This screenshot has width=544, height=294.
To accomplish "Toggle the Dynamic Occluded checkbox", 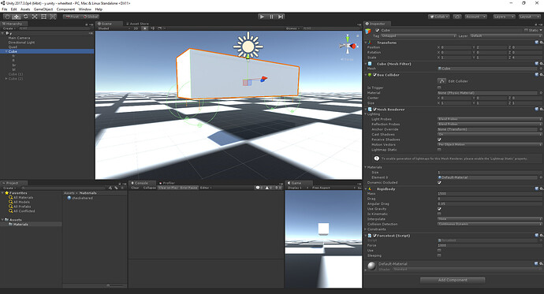I will tap(439, 182).
